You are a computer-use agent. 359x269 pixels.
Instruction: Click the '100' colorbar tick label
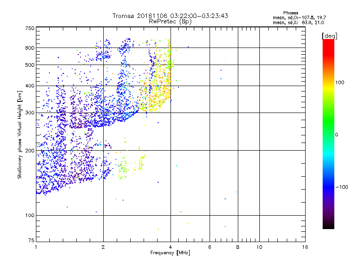click(x=340, y=82)
